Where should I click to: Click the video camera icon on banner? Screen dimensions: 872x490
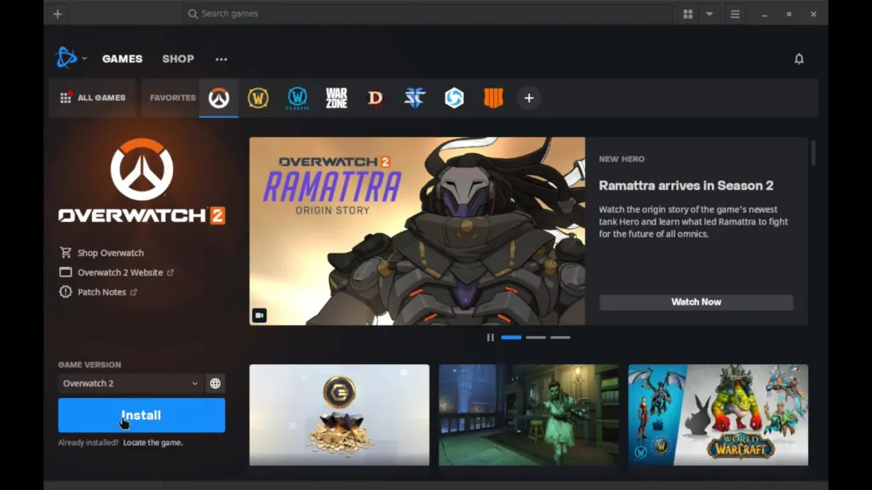[259, 316]
